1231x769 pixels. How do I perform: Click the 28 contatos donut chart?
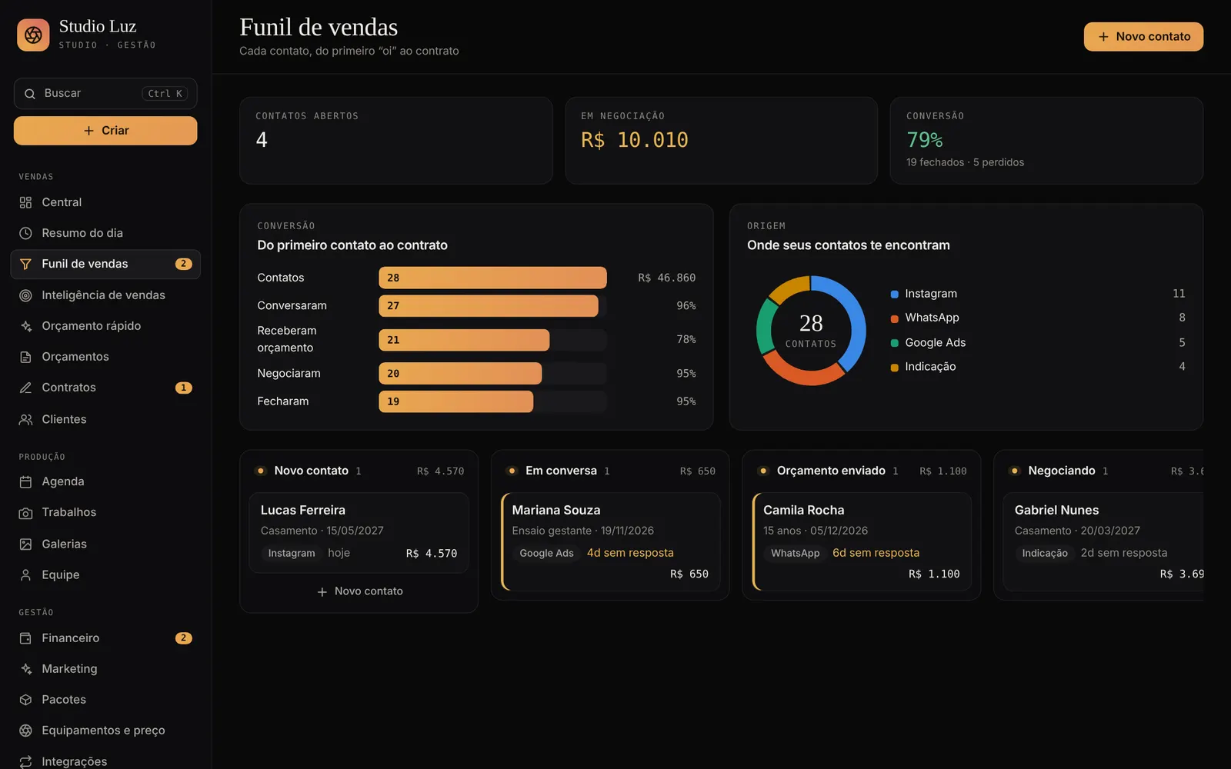click(811, 331)
